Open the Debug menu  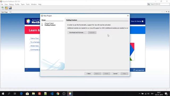(x=11, y=4)
